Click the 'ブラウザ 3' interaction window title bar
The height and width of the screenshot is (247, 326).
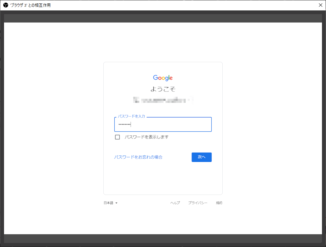click(x=135, y=5)
